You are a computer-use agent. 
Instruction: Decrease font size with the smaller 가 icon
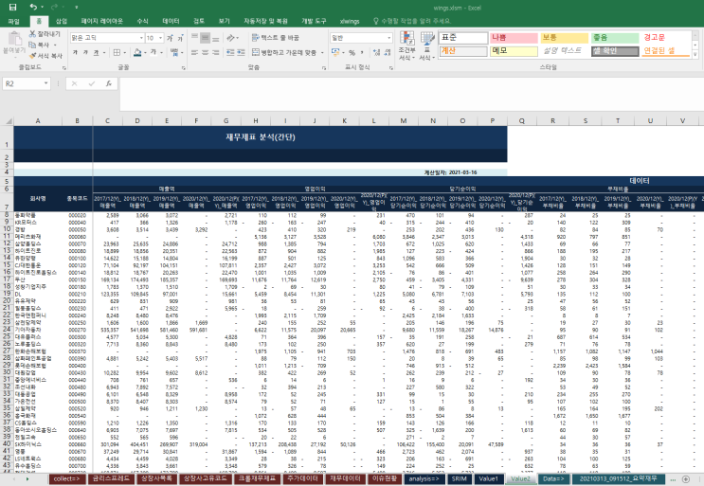(x=180, y=38)
